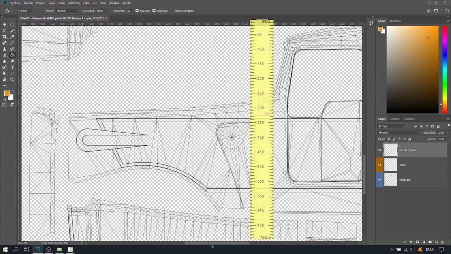The width and height of the screenshot is (451, 254).
Task: Toggle visibility of the color layer
Action: click(379, 165)
